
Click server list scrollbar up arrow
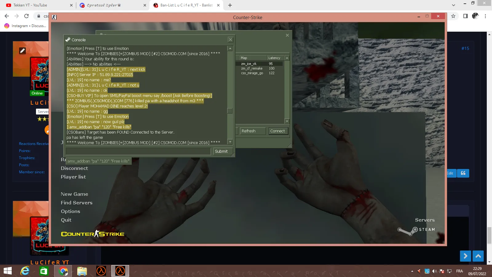287,58
